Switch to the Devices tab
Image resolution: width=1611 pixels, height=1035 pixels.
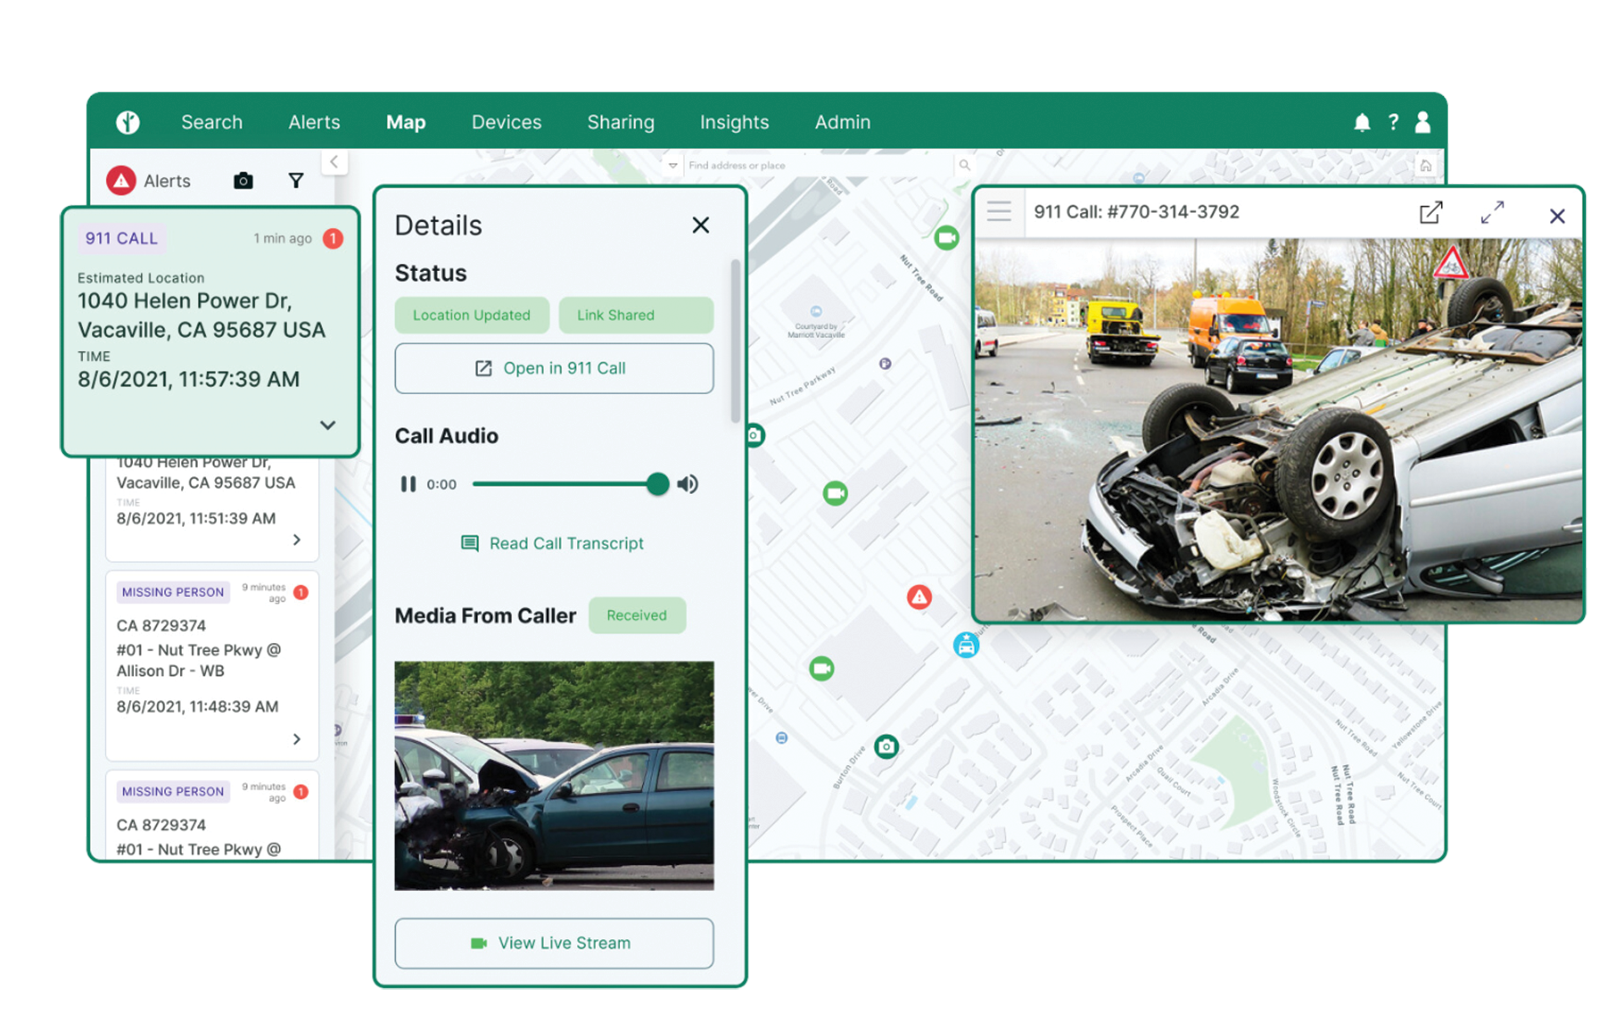[506, 122]
